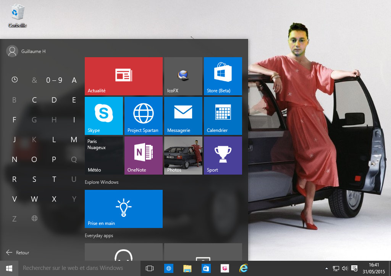Viewport: 391px width, 276px height.
Task: Click the taskbar search field
Action: click(79, 268)
